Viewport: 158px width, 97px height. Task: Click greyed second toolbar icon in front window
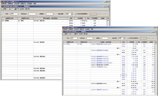pyautogui.click(x=70, y=34)
